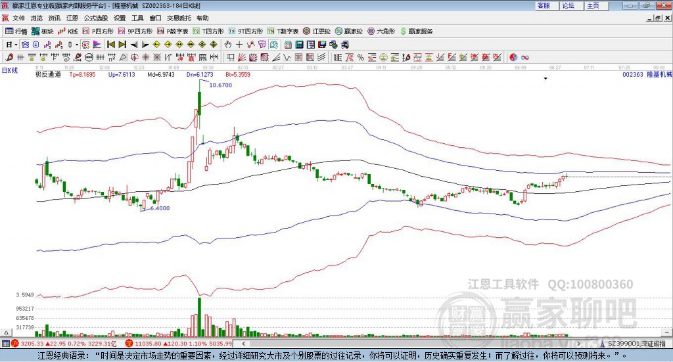The height and width of the screenshot is (362, 673).
Task: Select the spiral drawing tool
Action: (66, 57)
